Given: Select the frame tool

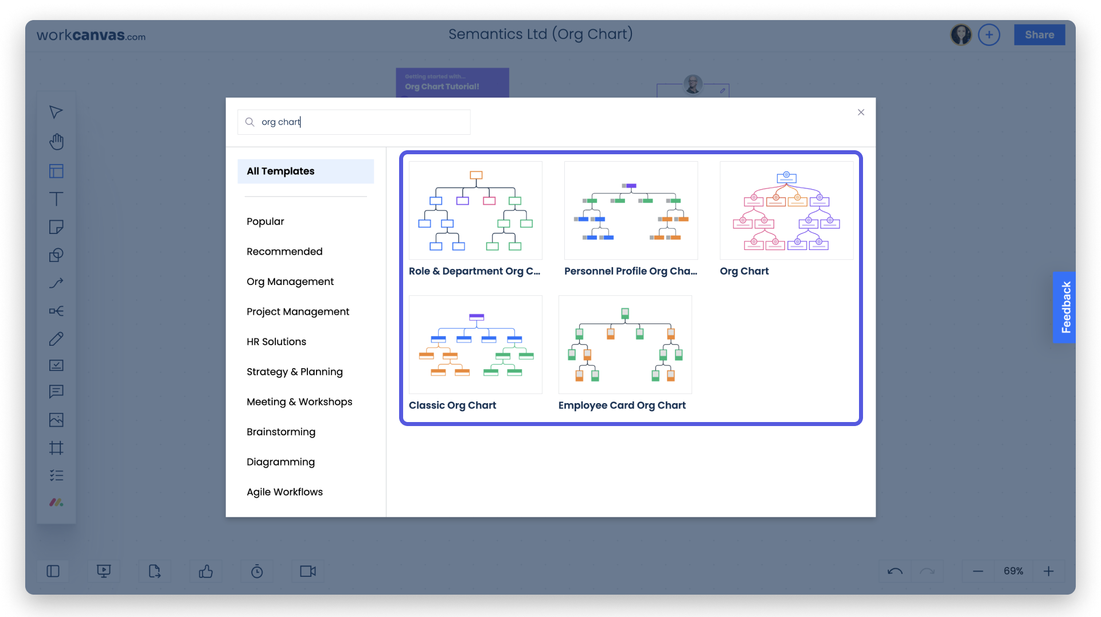Looking at the screenshot, I should tap(56, 448).
